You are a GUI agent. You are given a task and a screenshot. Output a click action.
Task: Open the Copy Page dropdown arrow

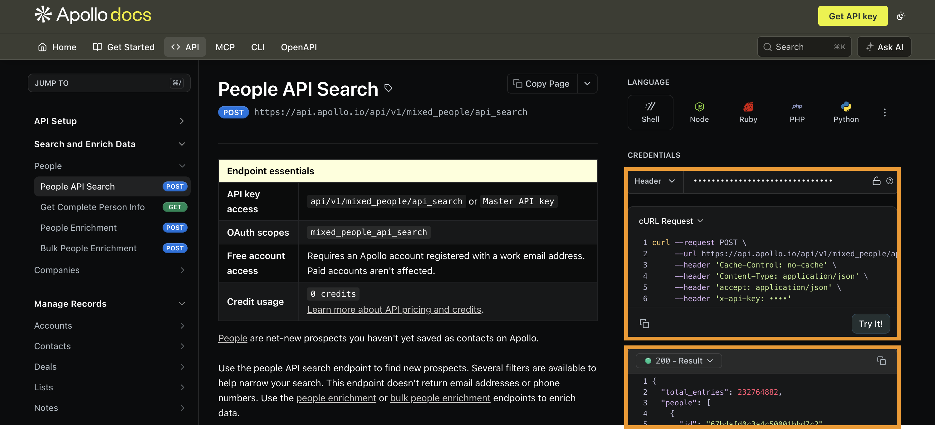(x=587, y=84)
